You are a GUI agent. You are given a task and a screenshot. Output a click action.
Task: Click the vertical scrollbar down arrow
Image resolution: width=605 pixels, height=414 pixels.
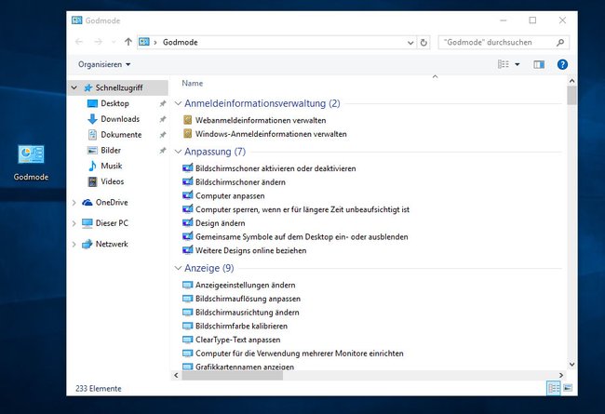[571, 364]
